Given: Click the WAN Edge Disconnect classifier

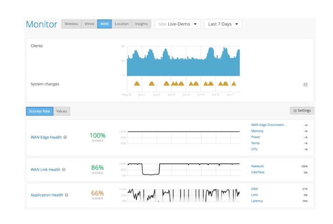Looking at the screenshot, I should pyautogui.click(x=268, y=125).
